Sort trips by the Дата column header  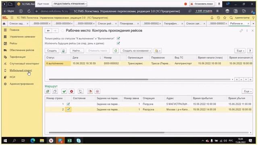point(87,58)
